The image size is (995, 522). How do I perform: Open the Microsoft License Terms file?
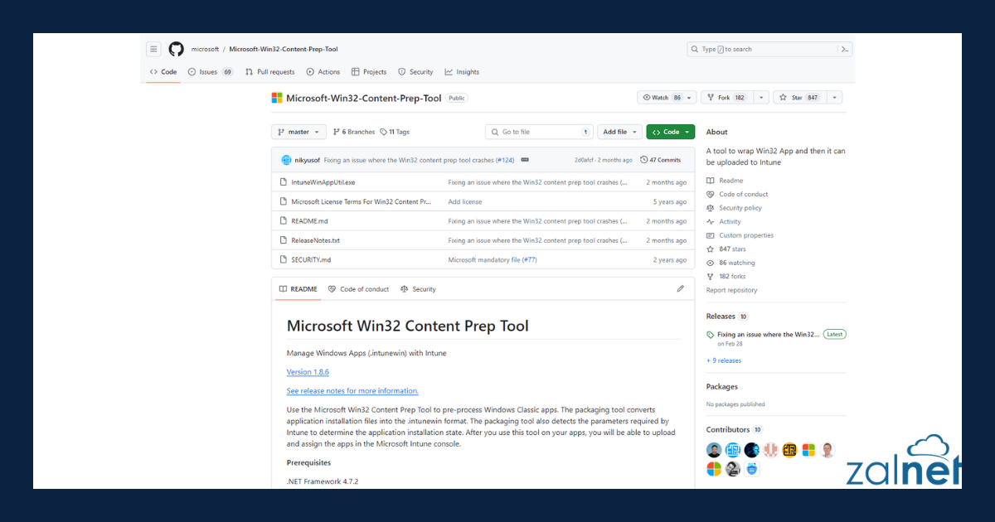coord(361,201)
